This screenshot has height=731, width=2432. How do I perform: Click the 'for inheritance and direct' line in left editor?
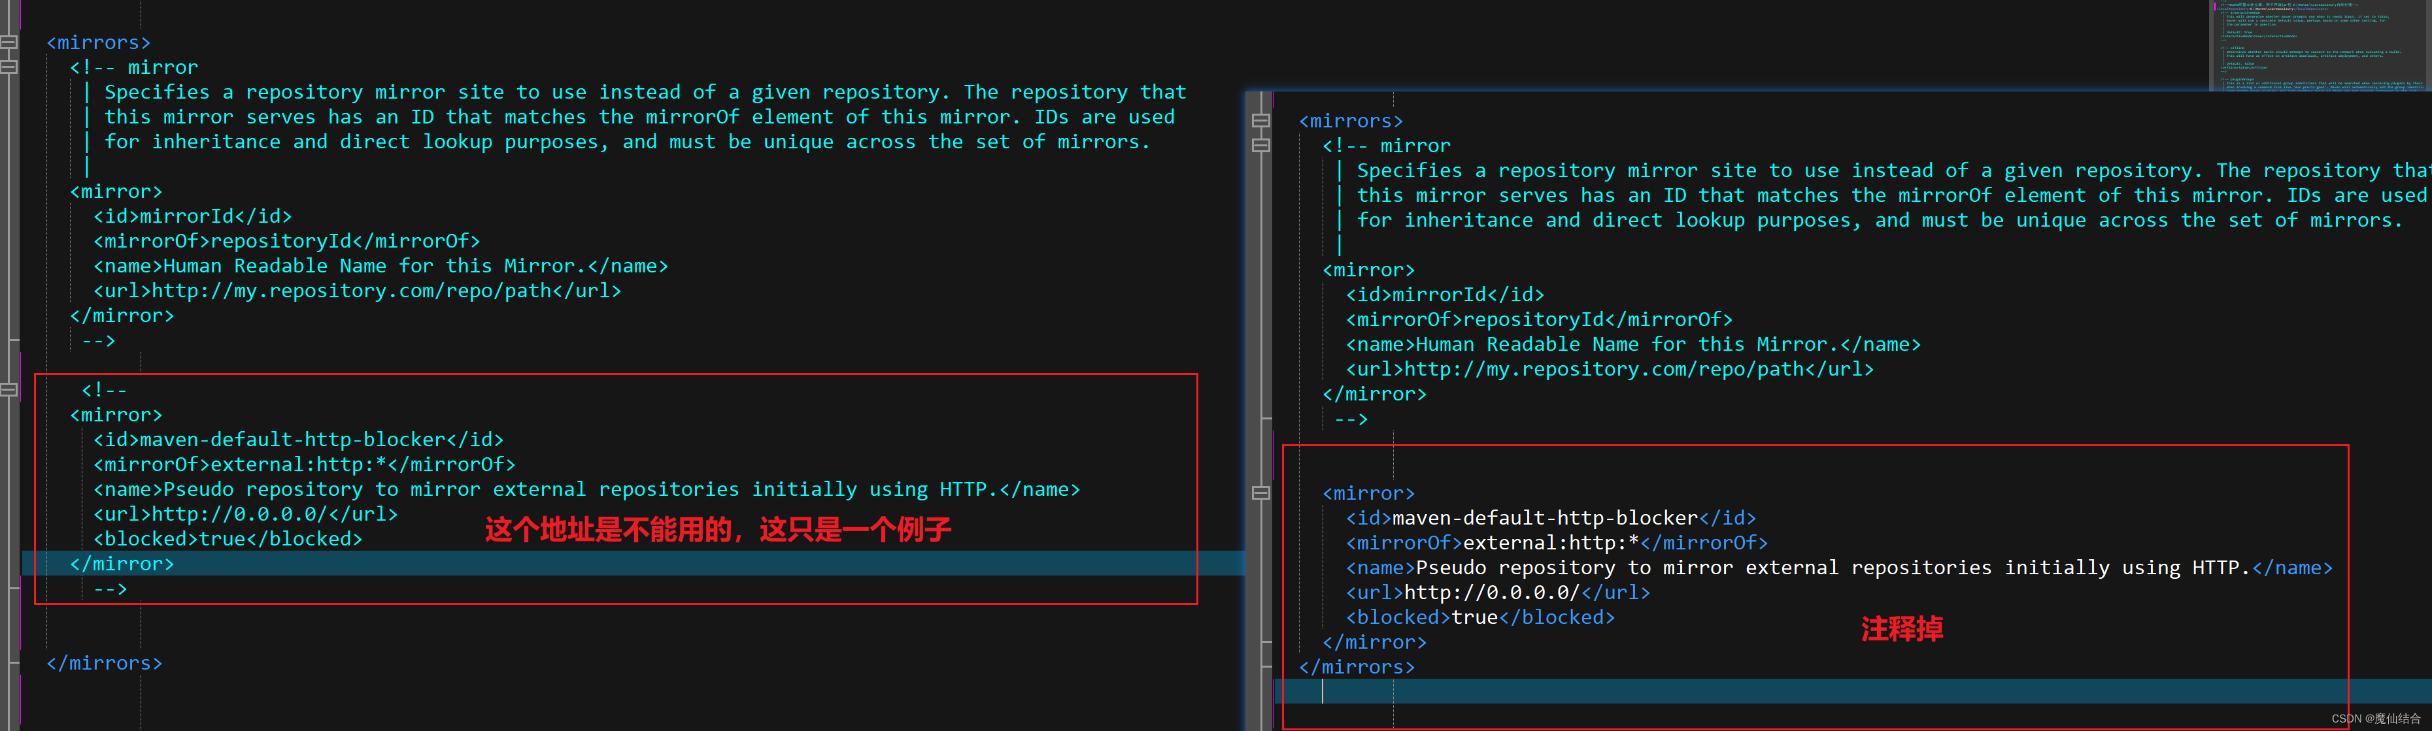(x=627, y=142)
